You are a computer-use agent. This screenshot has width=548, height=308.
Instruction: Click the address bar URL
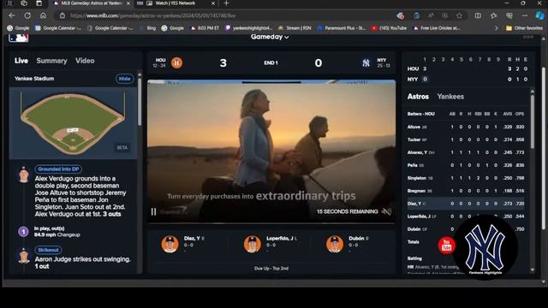pyautogui.click(x=153, y=15)
